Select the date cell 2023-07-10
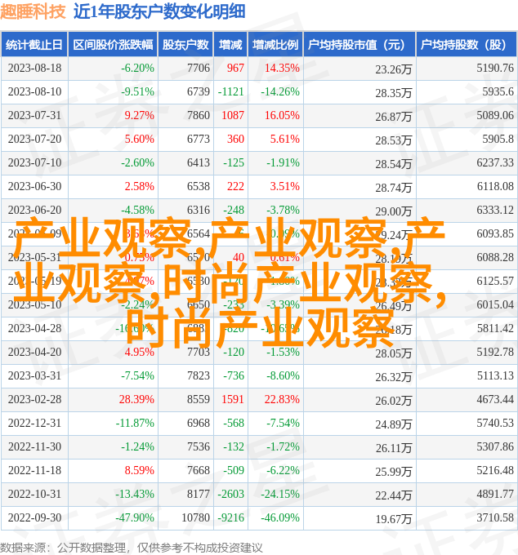This screenshot has width=518, height=555. click(34, 162)
